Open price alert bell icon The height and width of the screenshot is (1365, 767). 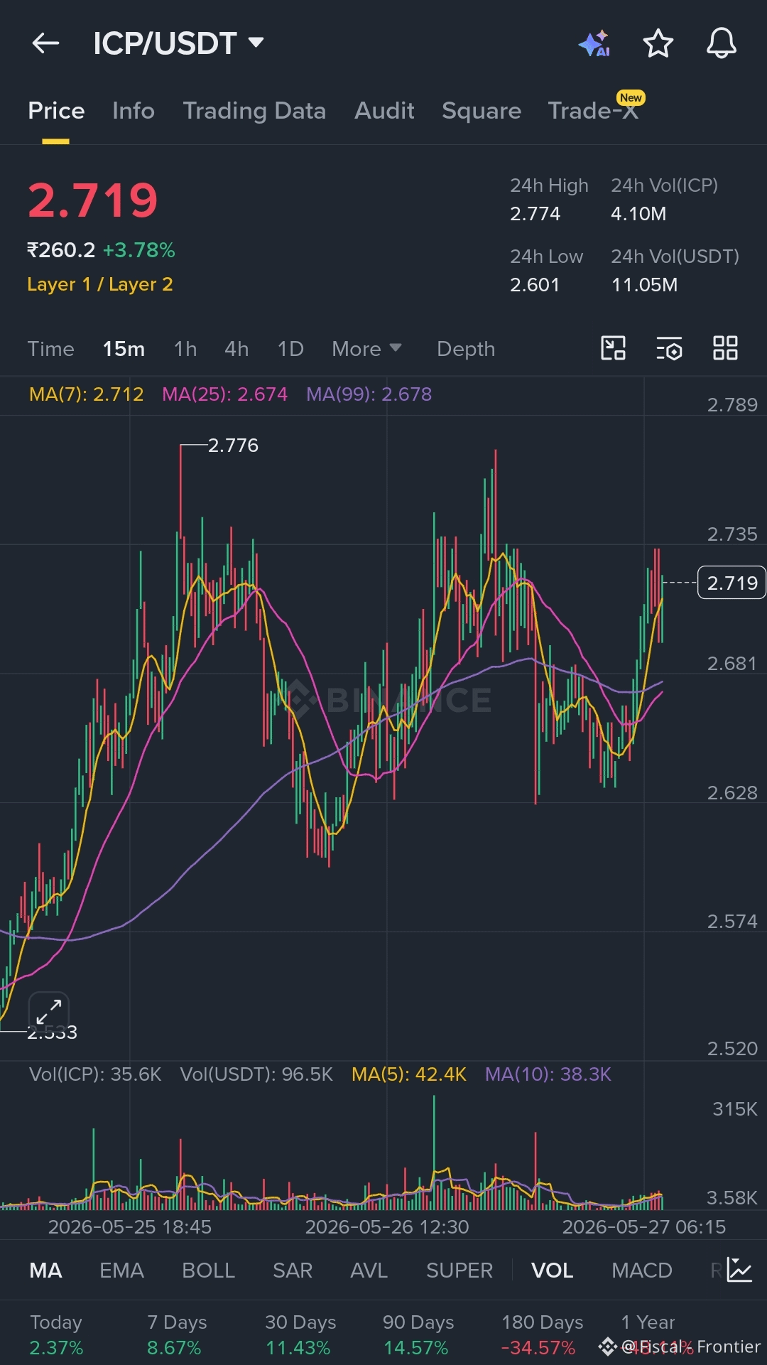pyautogui.click(x=721, y=43)
